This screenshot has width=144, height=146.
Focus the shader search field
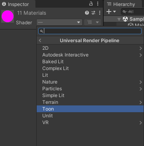point(90,31)
